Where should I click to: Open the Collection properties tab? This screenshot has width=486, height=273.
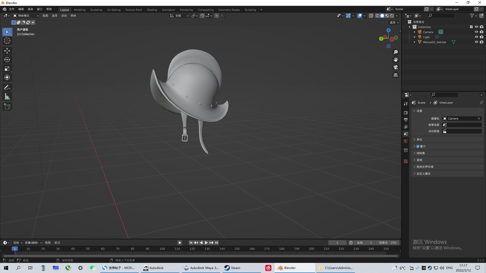(406, 150)
